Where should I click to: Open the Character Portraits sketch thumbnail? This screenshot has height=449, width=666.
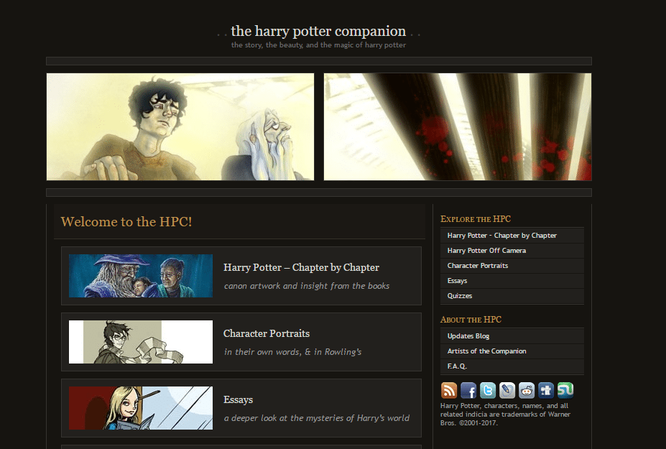[x=141, y=342]
